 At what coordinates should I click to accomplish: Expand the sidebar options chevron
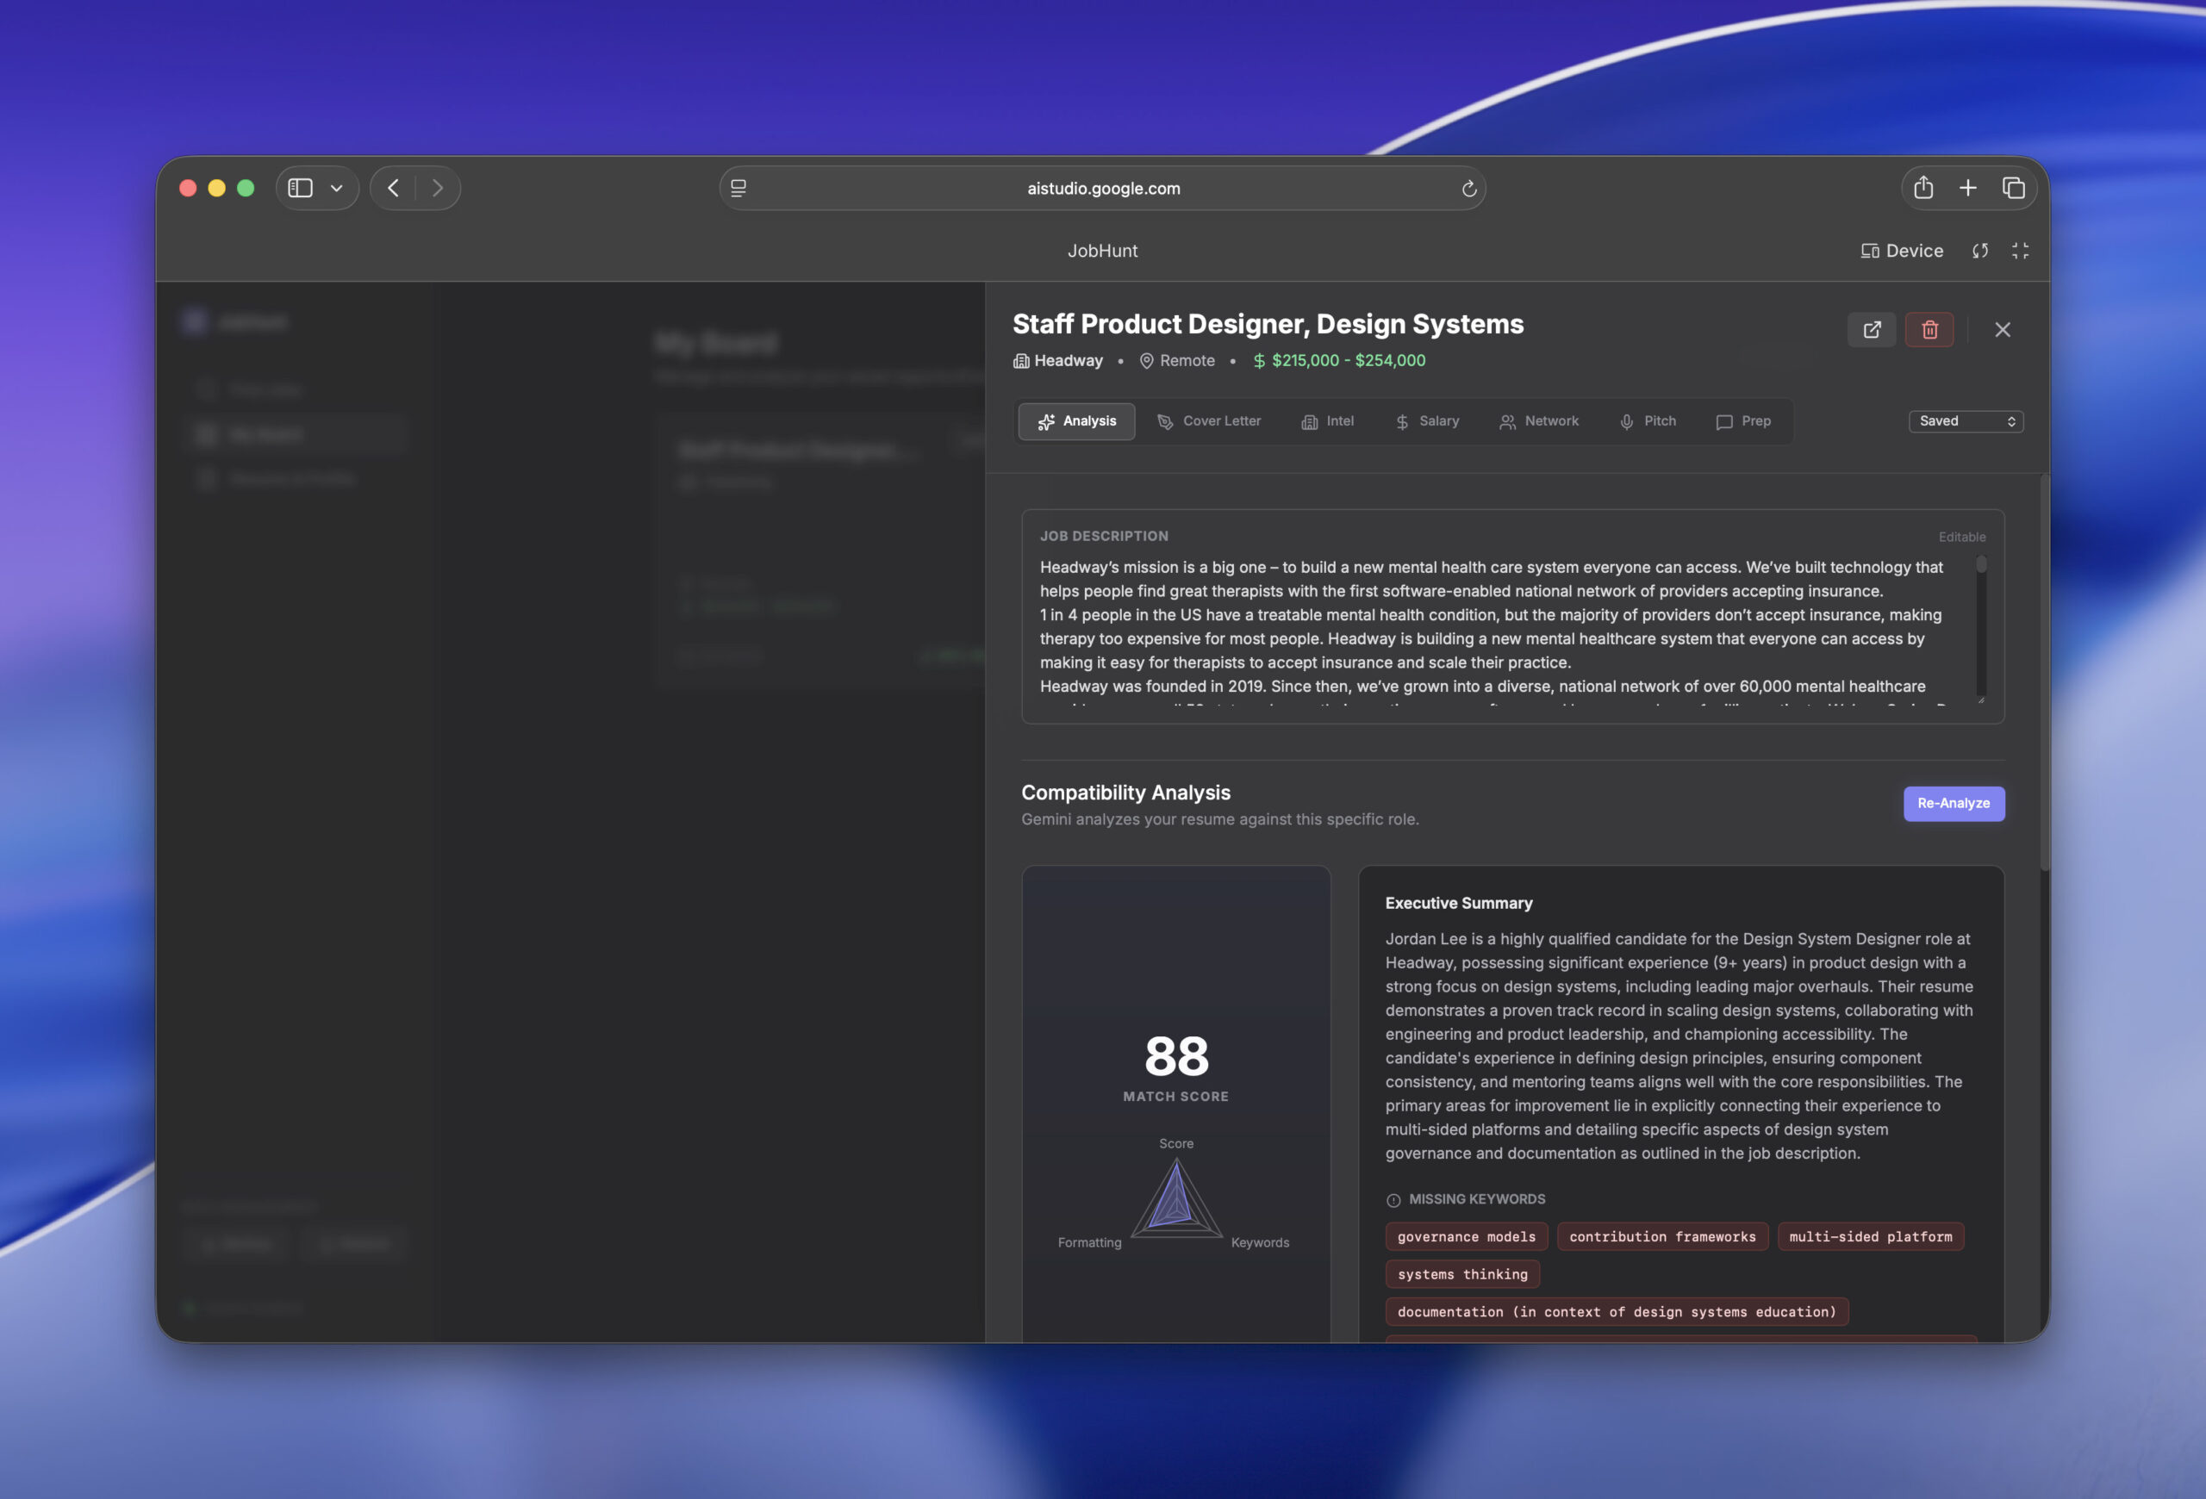coord(336,188)
